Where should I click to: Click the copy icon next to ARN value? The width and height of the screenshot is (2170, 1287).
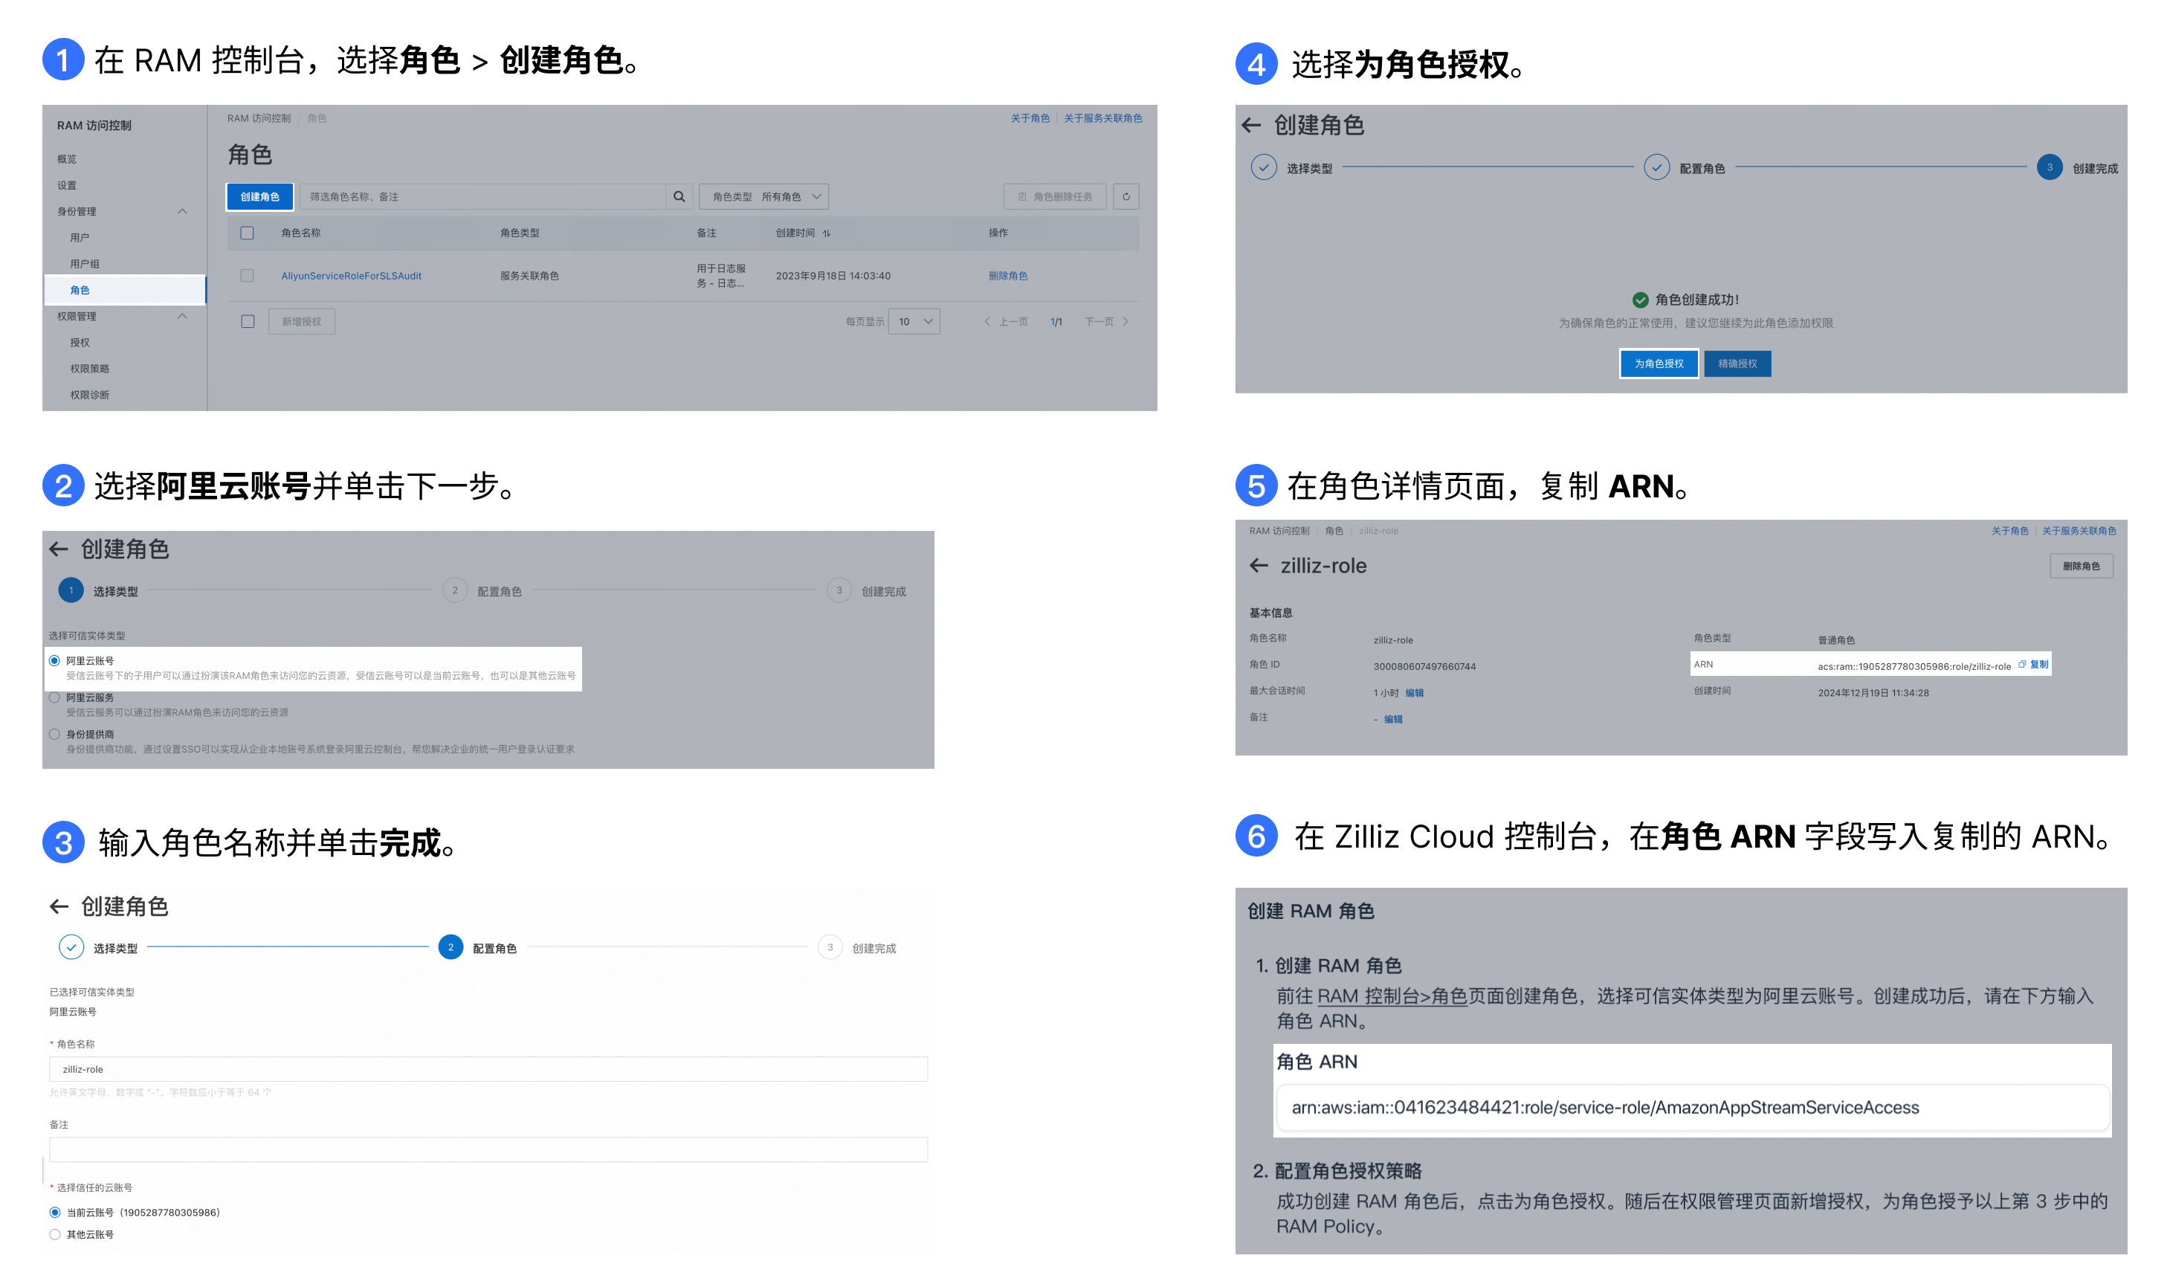2021,664
